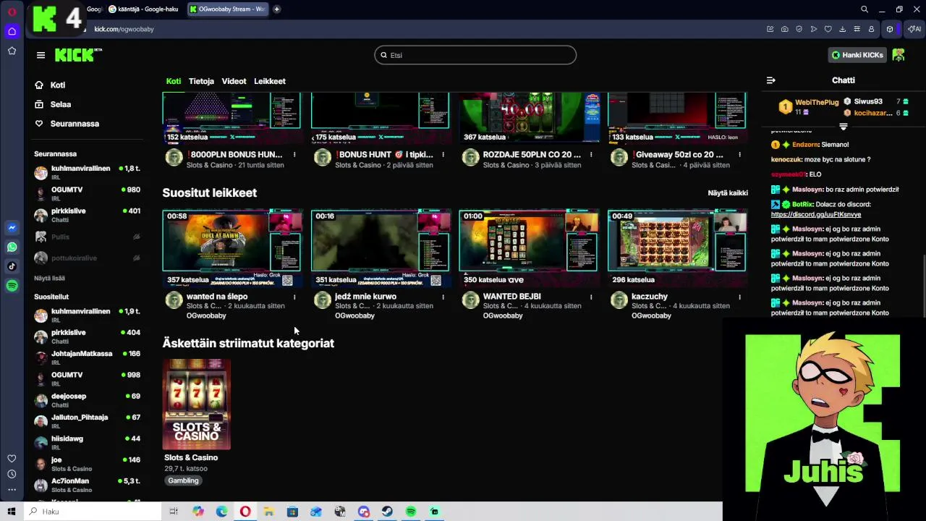The image size is (926, 521).
Task: Open the Kick user avatar menu
Action: click(x=899, y=55)
